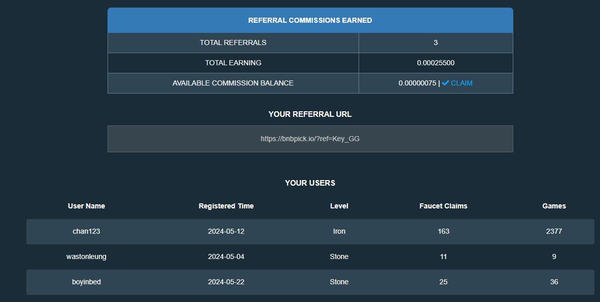Click the Faucet Claims column header

pos(443,206)
